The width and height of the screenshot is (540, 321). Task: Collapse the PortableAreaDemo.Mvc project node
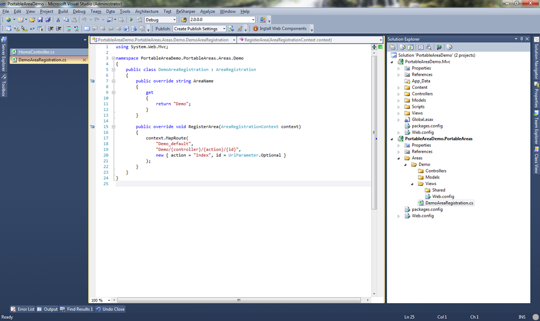(x=392, y=62)
